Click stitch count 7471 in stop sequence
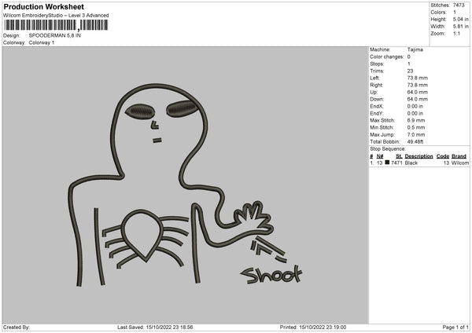Viewport: 472px width, 333px height. [x=396, y=163]
